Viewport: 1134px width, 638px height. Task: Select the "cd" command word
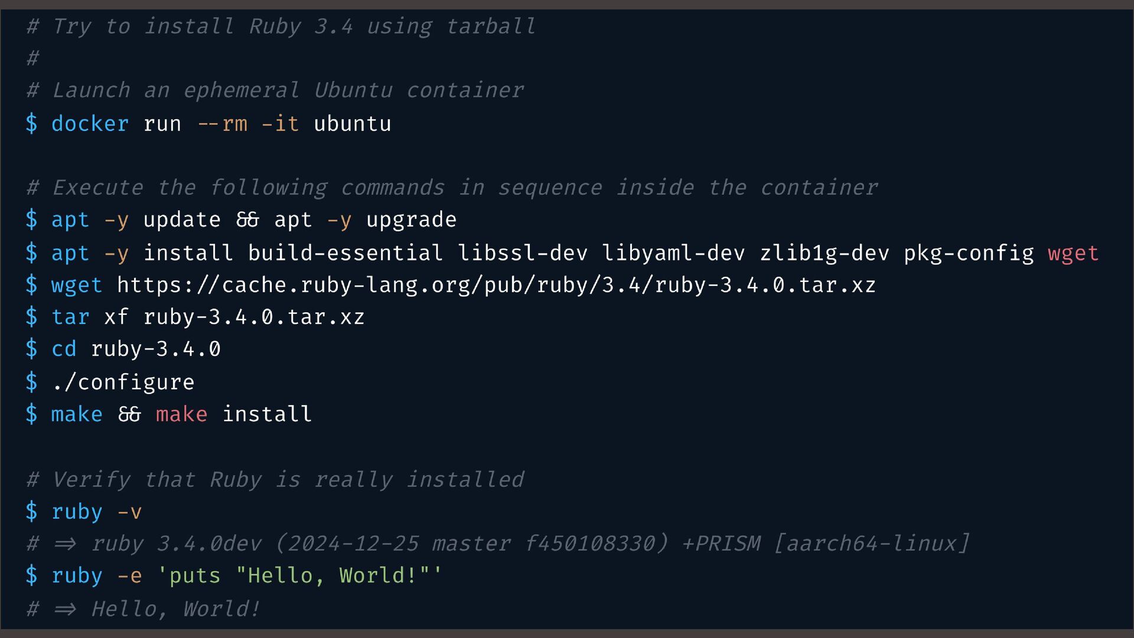(x=64, y=349)
